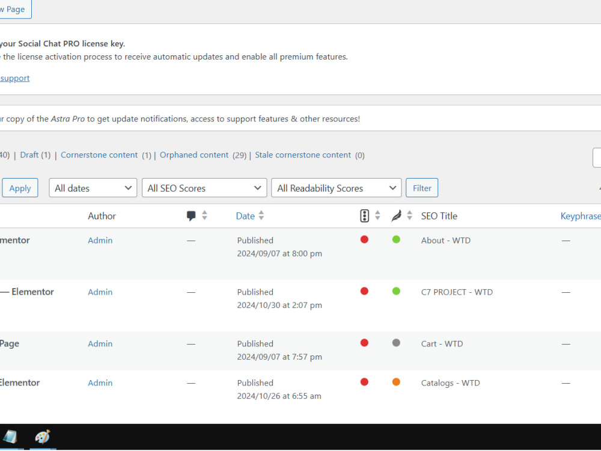601x451 pixels.
Task: Click the readability feather column icon
Action: click(x=396, y=216)
